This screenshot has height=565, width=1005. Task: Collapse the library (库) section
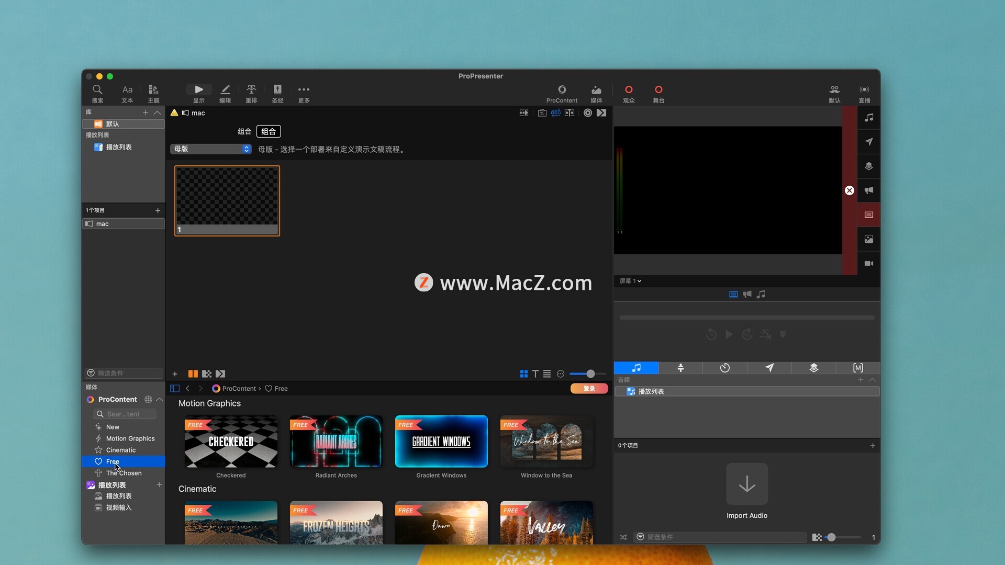[x=157, y=112]
